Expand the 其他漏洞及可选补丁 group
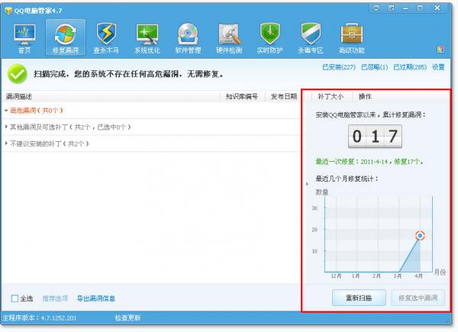 6,127
